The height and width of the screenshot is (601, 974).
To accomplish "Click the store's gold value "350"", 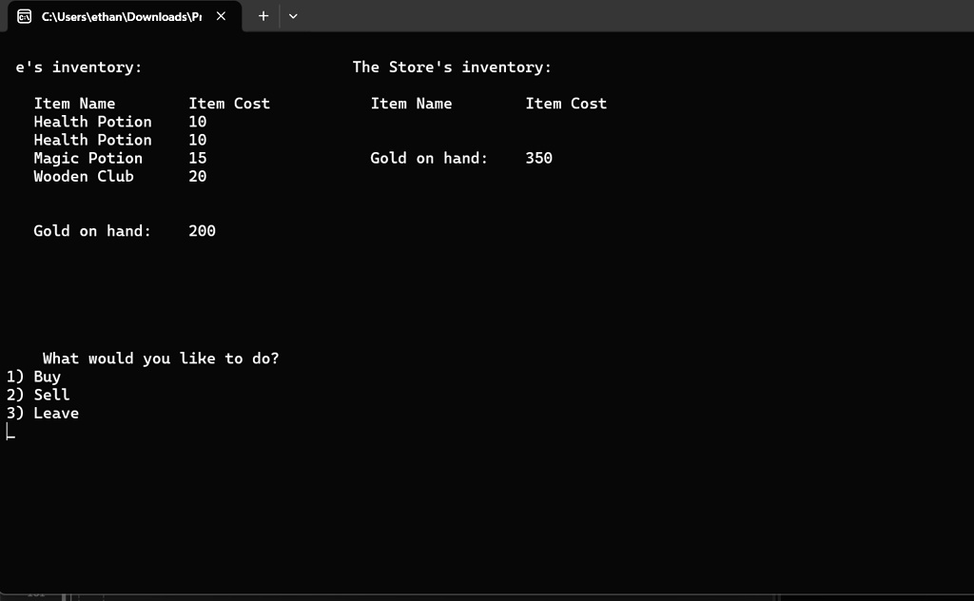I will (x=538, y=158).
